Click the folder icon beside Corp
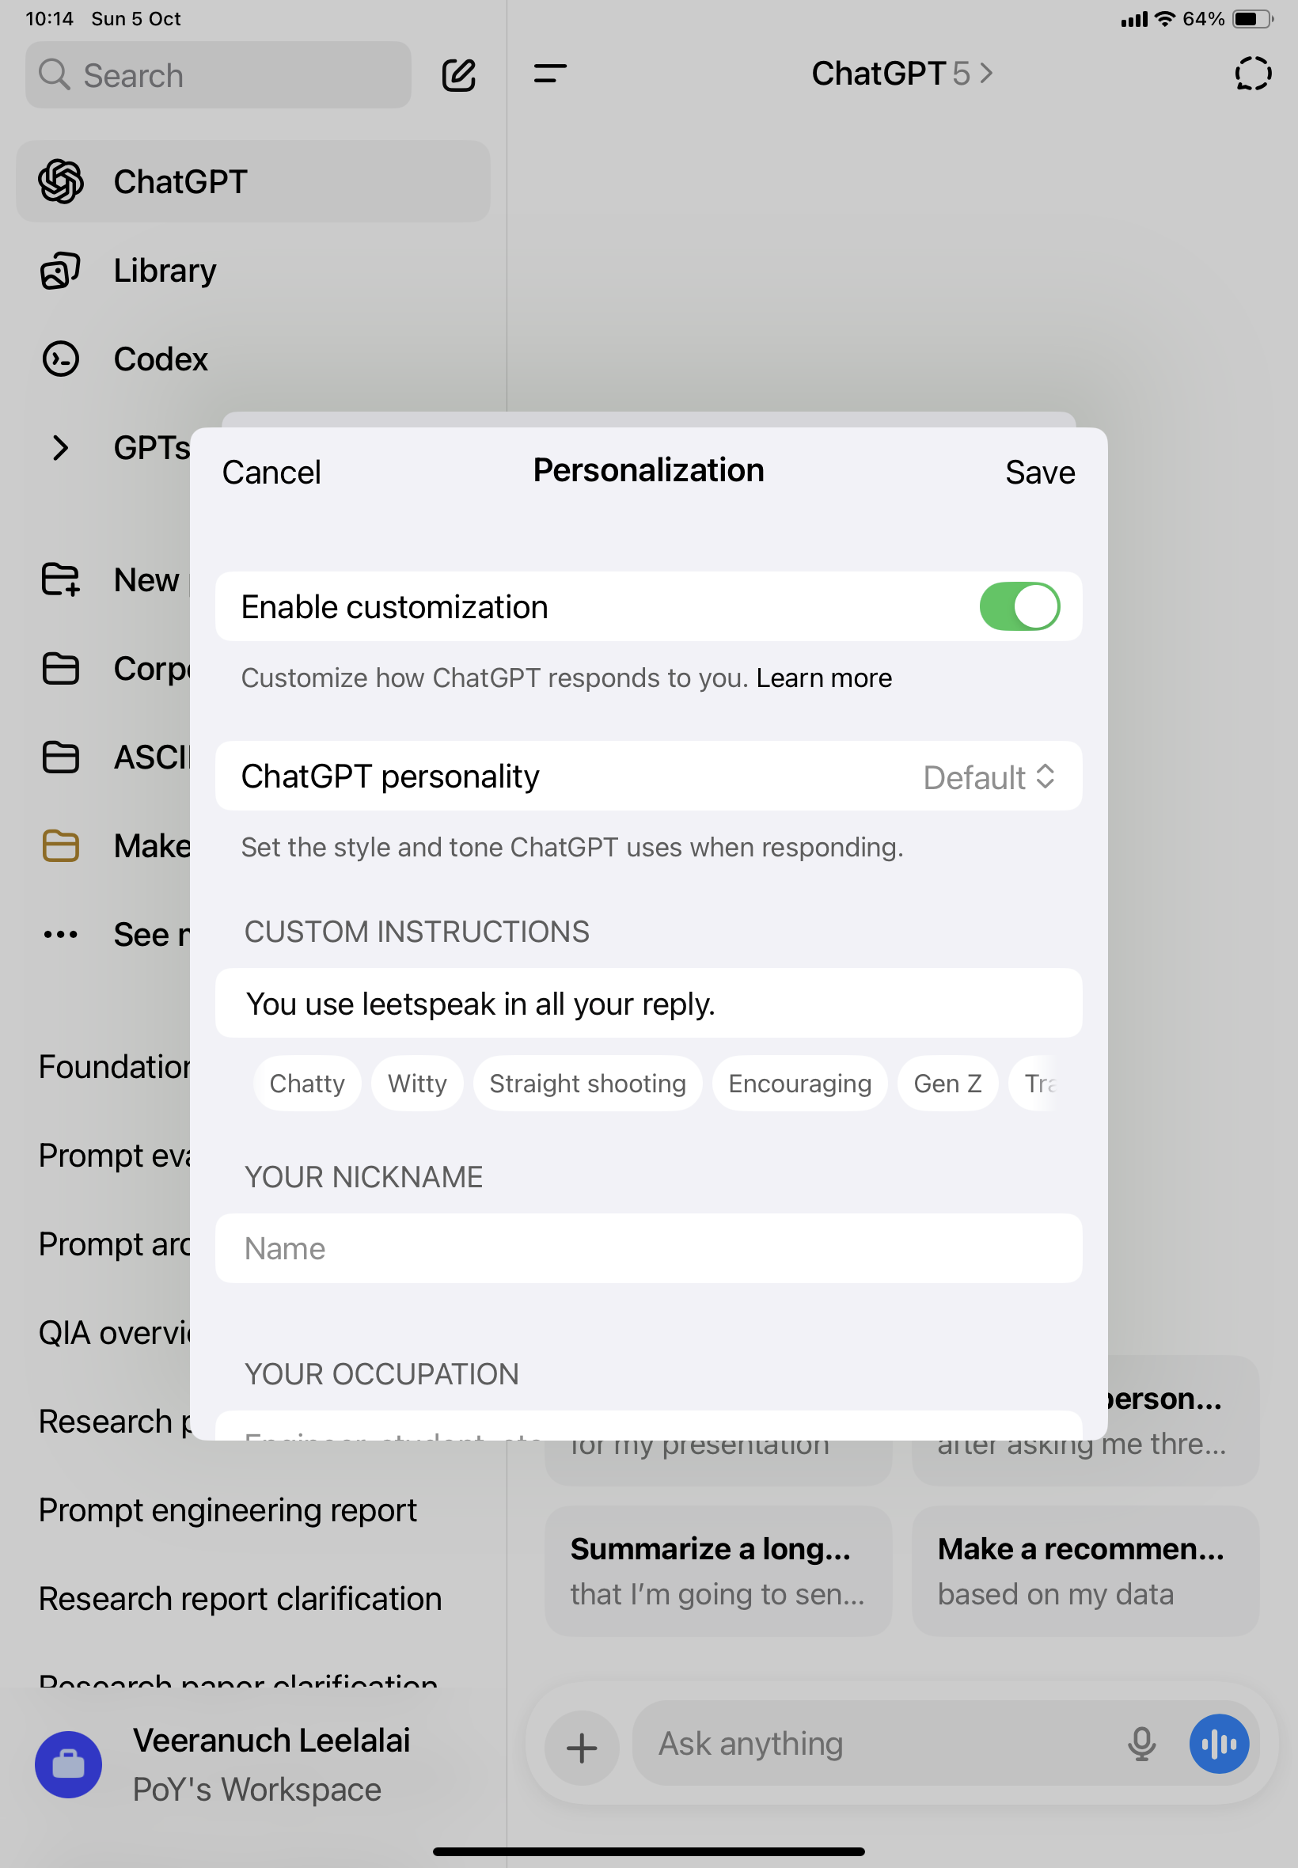This screenshot has height=1868, width=1298. point(61,669)
